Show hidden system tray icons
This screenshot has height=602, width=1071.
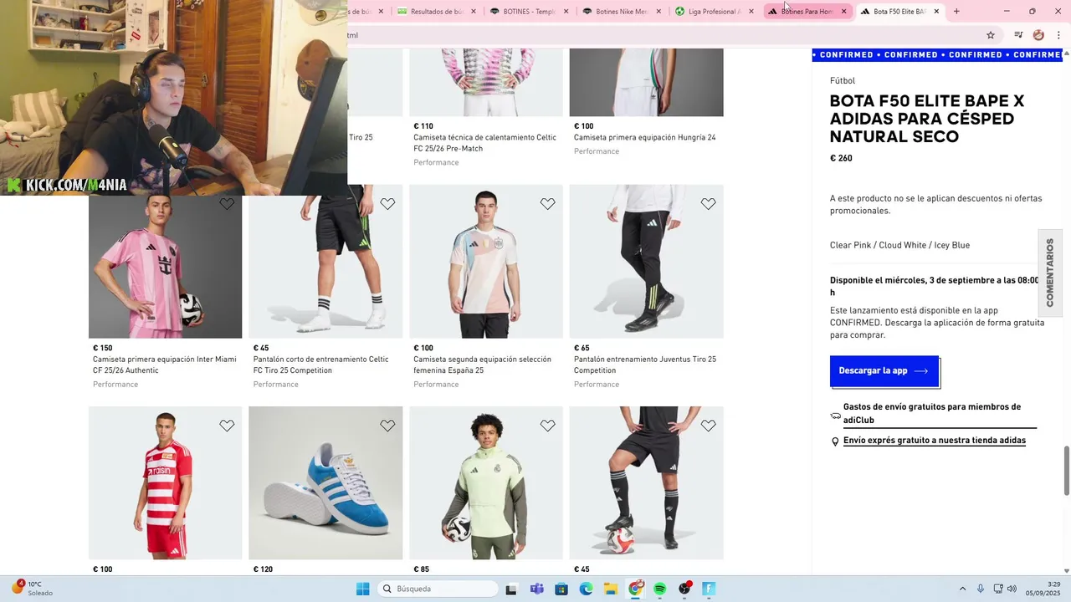coord(962,589)
